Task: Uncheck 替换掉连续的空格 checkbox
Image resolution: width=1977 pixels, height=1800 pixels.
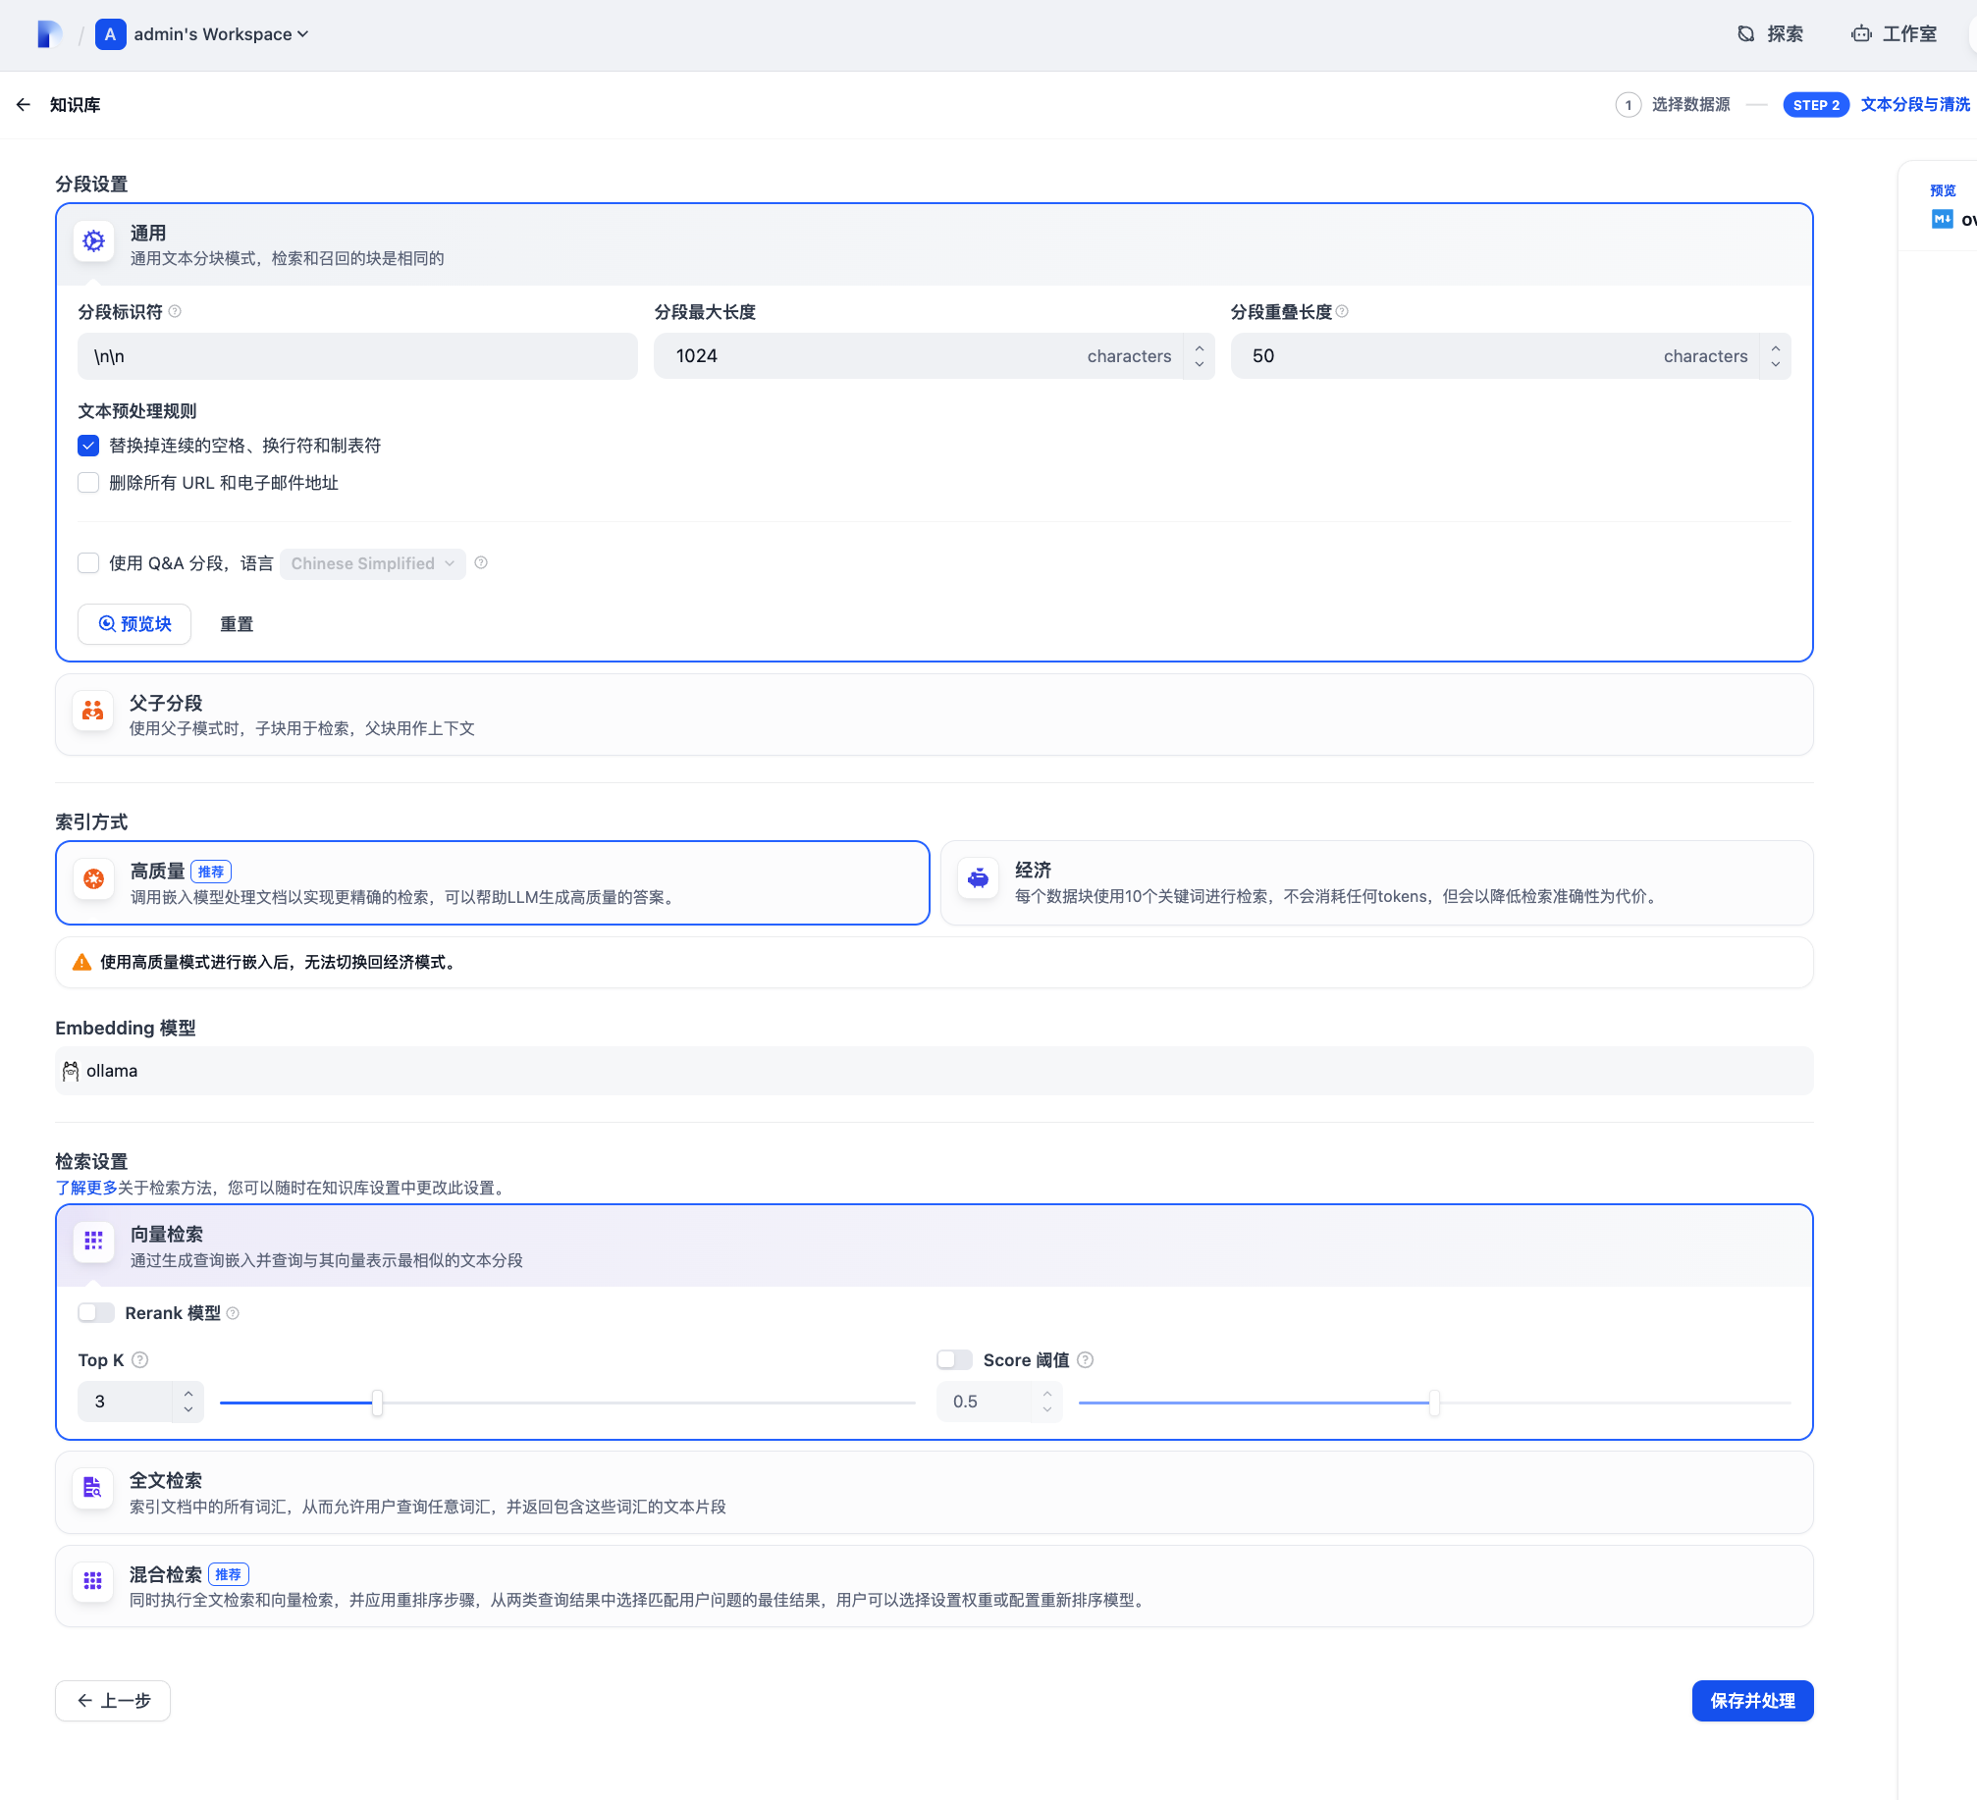Action: point(88,446)
